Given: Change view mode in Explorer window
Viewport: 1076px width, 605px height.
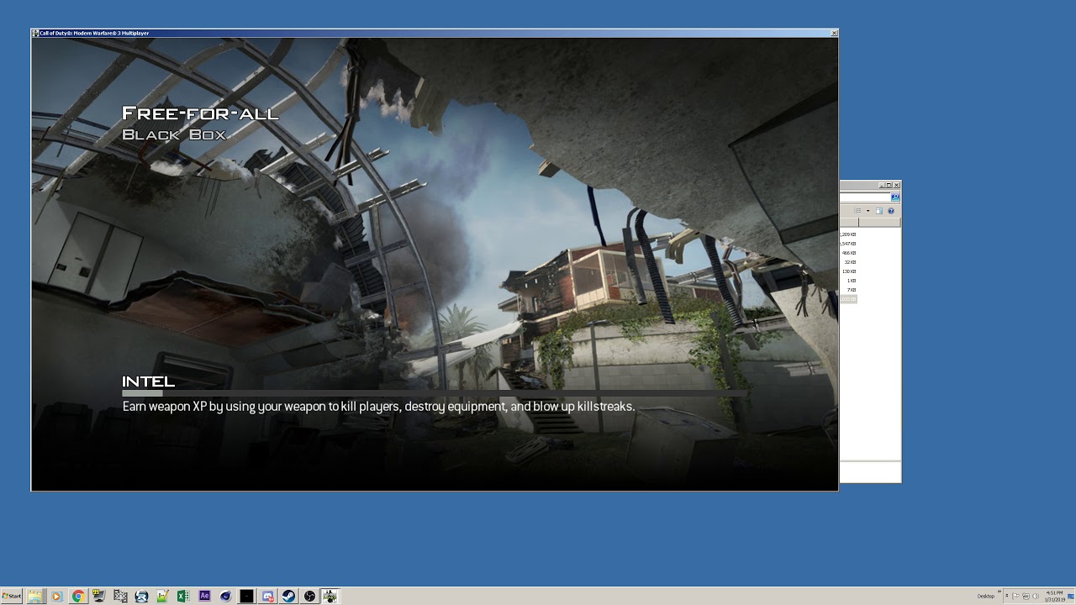Looking at the screenshot, I should [857, 211].
